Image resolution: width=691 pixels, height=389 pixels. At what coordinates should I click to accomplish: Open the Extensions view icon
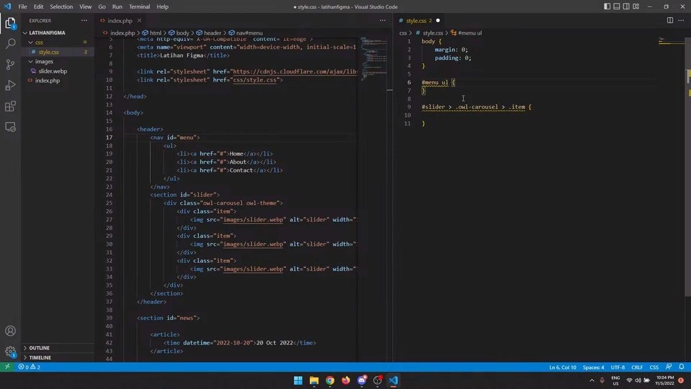[x=10, y=107]
